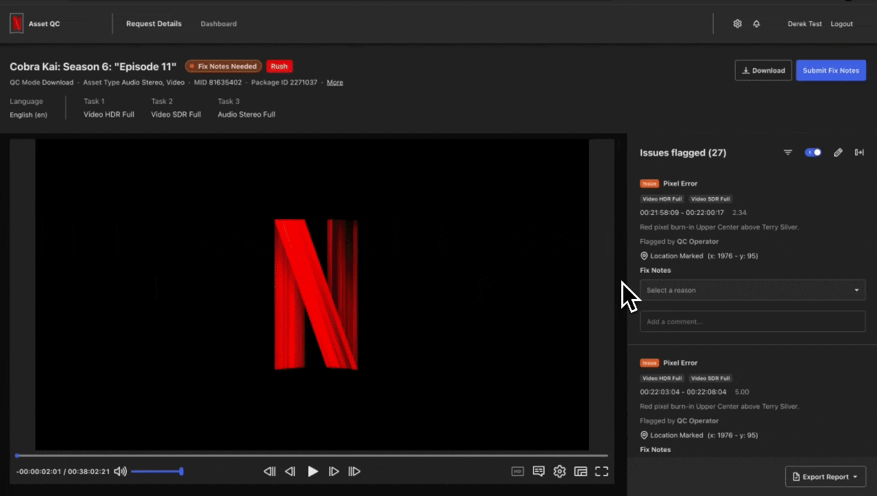Image resolution: width=877 pixels, height=496 pixels.
Task: Click the Issues flagged (27) heading
Action: click(x=683, y=153)
